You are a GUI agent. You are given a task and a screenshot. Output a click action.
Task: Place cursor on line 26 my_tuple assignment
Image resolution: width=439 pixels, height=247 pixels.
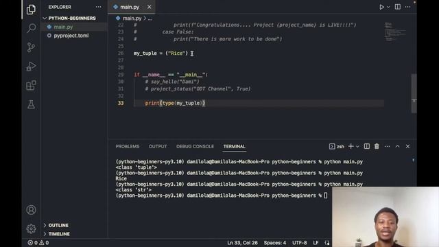(x=161, y=54)
